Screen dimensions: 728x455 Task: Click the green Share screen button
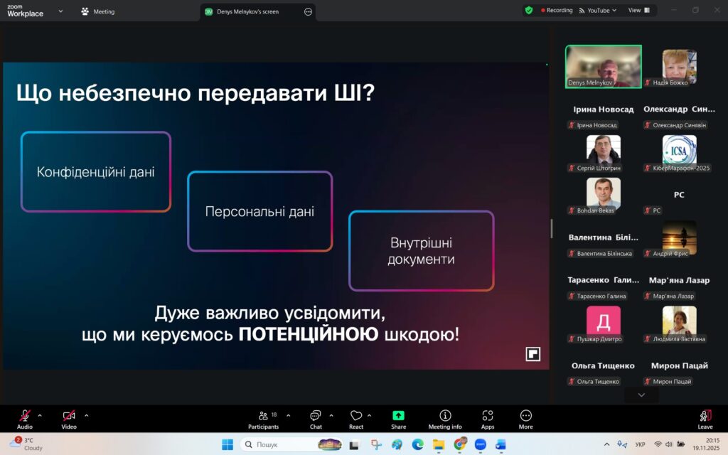tap(398, 419)
